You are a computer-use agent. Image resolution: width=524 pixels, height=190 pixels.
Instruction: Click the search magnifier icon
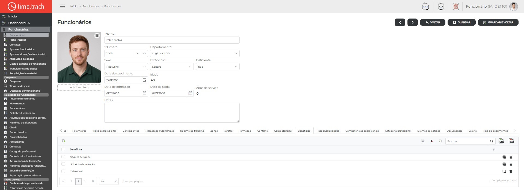pyautogui.click(x=492, y=141)
